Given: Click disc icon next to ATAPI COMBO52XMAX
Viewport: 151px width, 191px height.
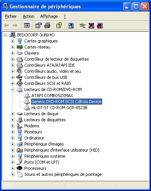Looking at the screenshot, I should (27, 95).
